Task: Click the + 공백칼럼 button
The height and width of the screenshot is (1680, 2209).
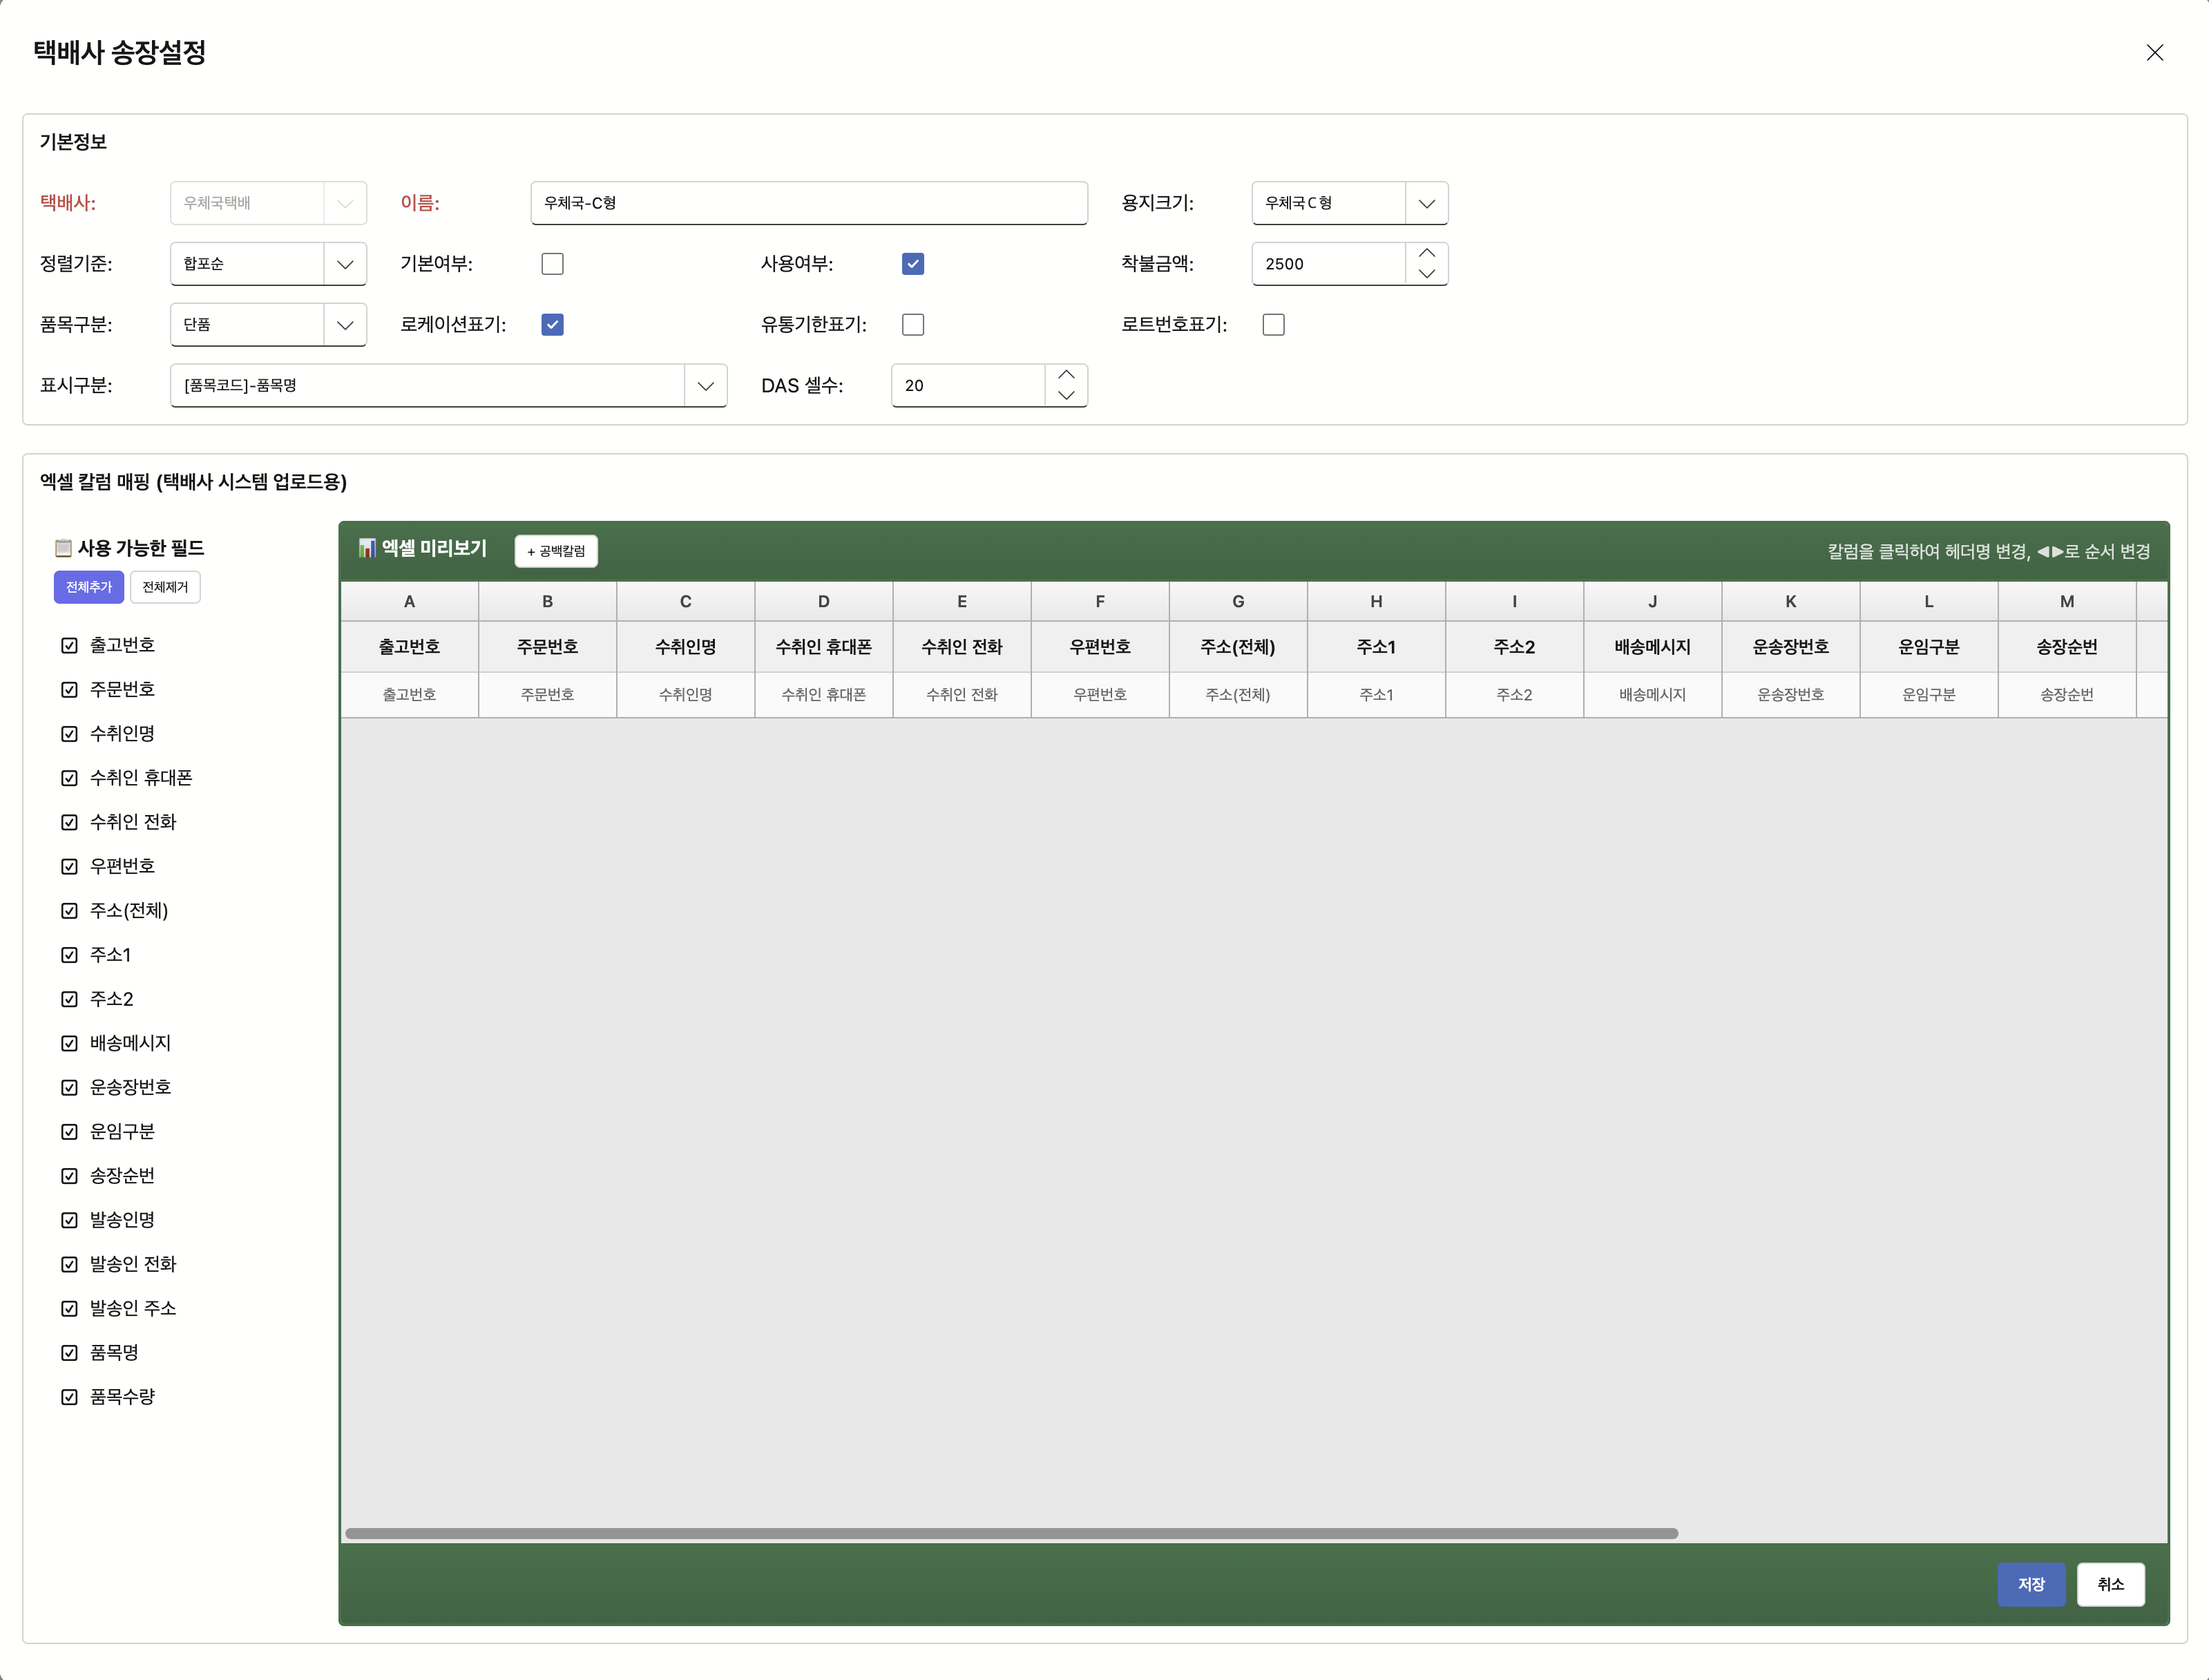Action: point(556,551)
